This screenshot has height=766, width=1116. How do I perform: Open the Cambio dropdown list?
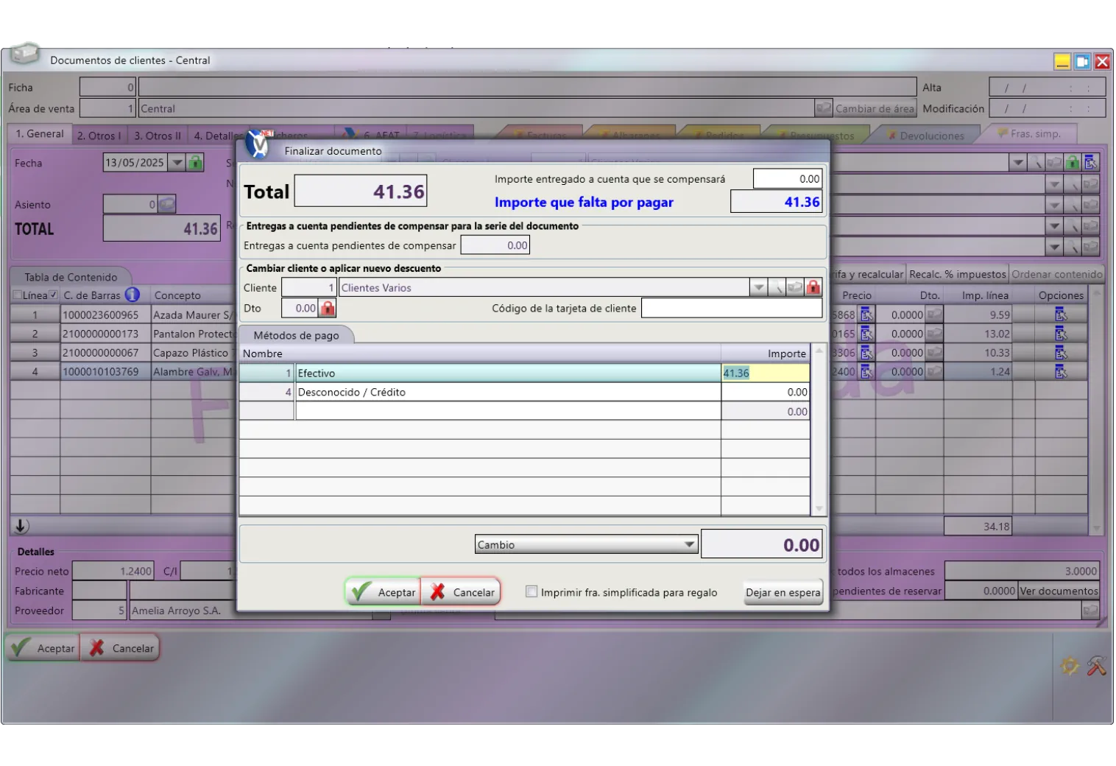pos(689,545)
